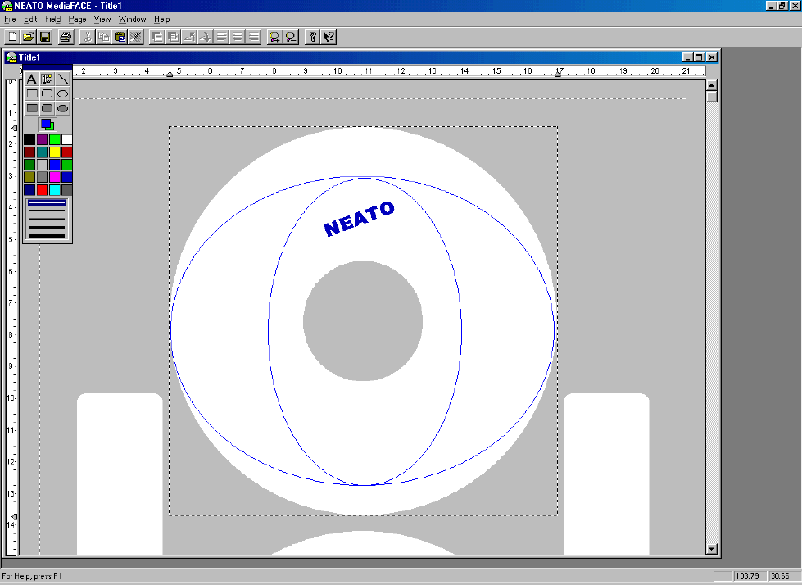The width and height of the screenshot is (802, 585).
Task: Zoom out with the magnifier minus icon
Action: 291,37
